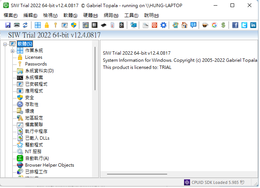The image size is (260, 188).
Task: Click the CPU chip toolbar icon
Action: [95, 25]
